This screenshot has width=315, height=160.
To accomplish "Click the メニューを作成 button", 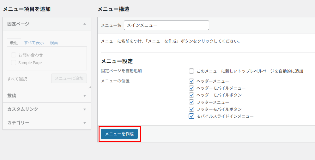I will tap(119, 134).
